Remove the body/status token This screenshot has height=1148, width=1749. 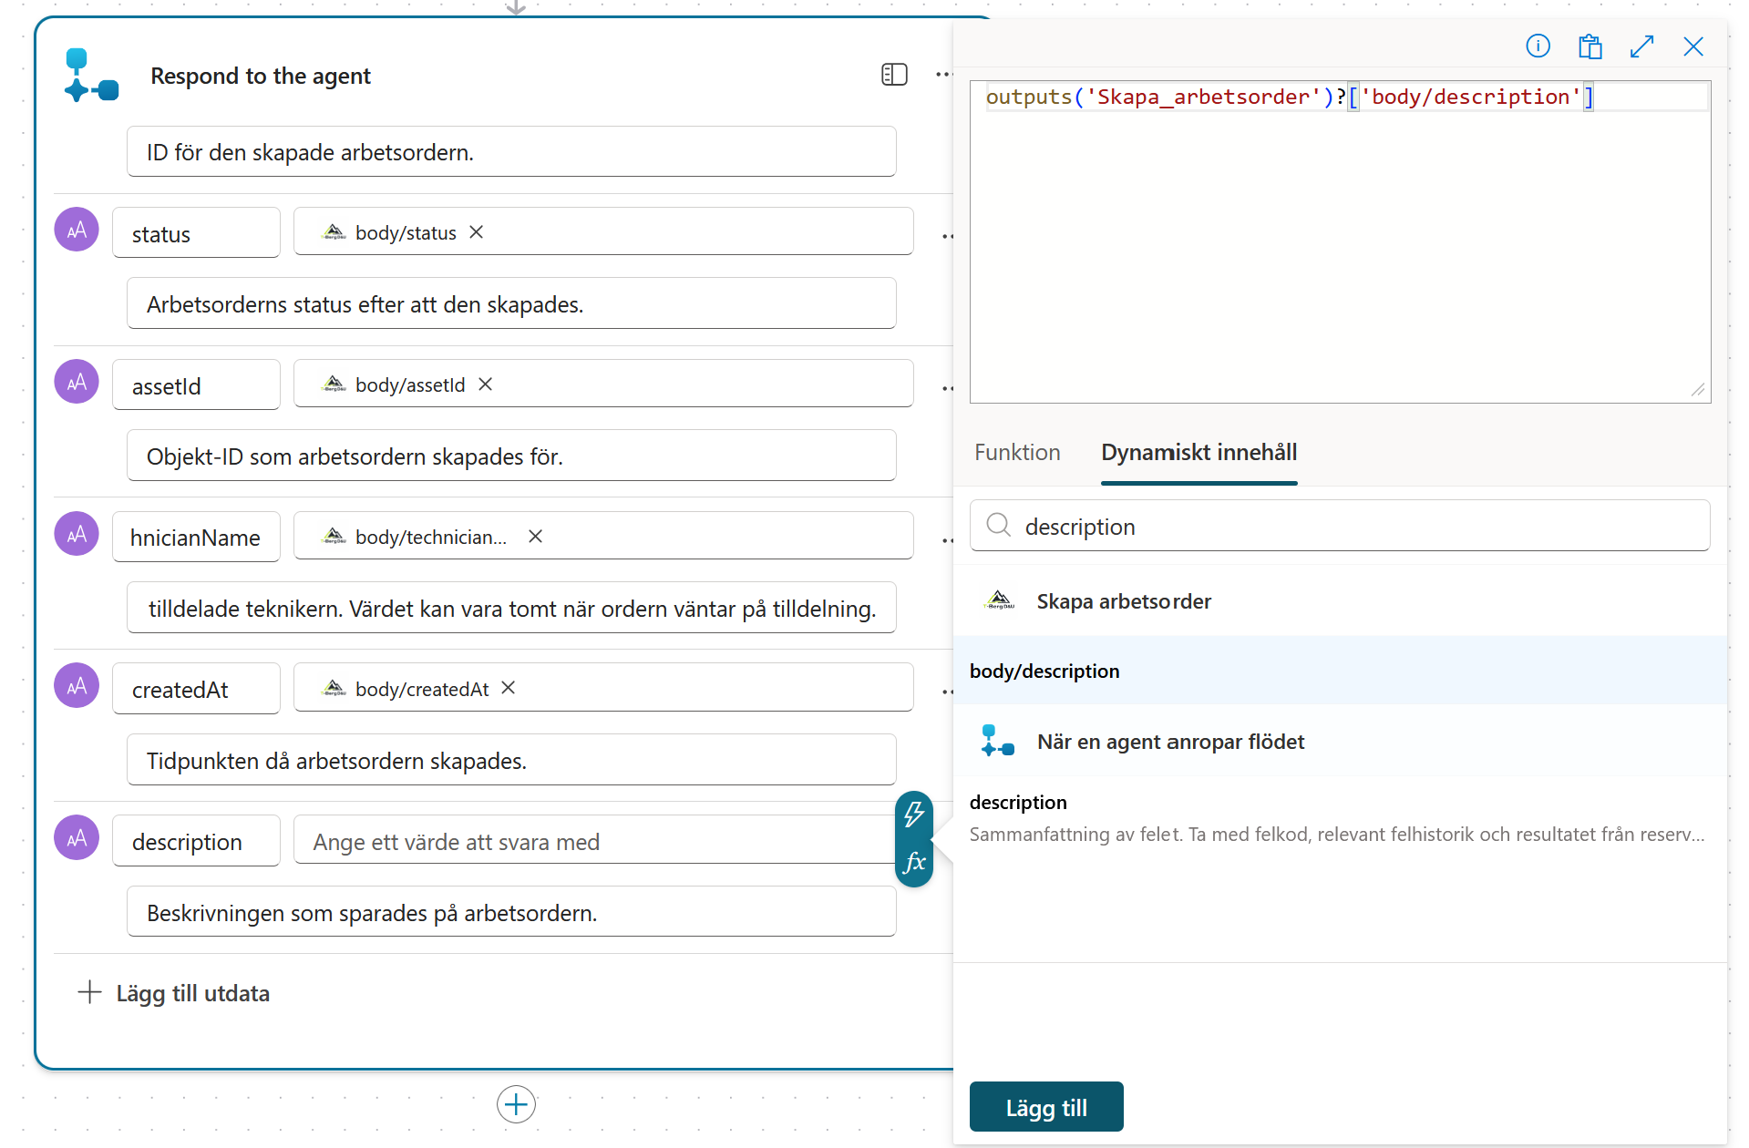477,232
